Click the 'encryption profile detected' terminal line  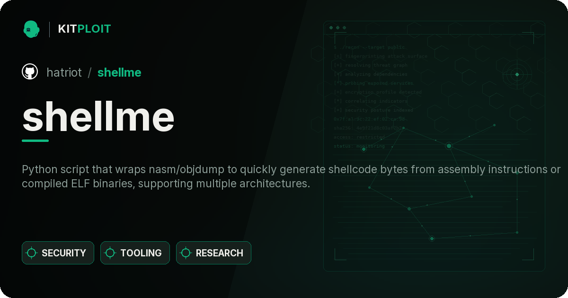point(377,92)
